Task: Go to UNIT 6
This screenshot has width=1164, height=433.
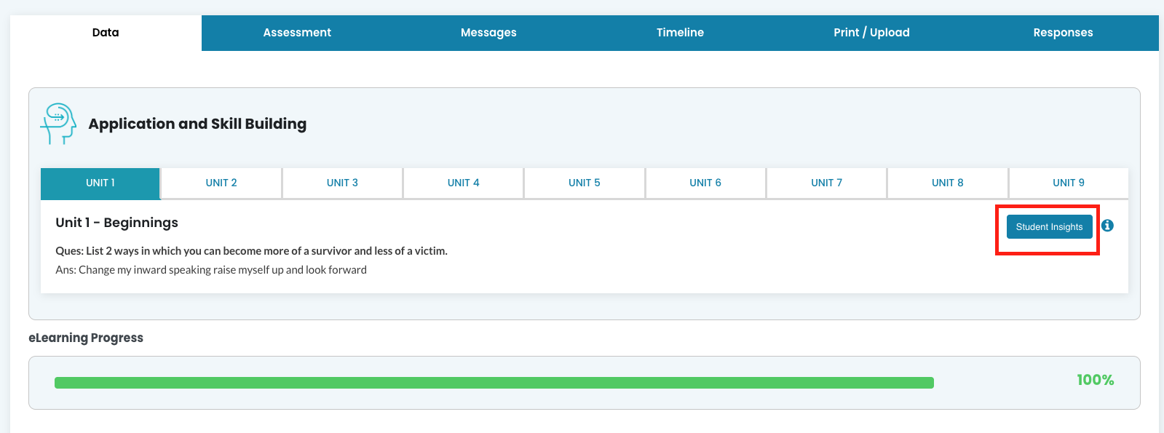Action: 705,183
